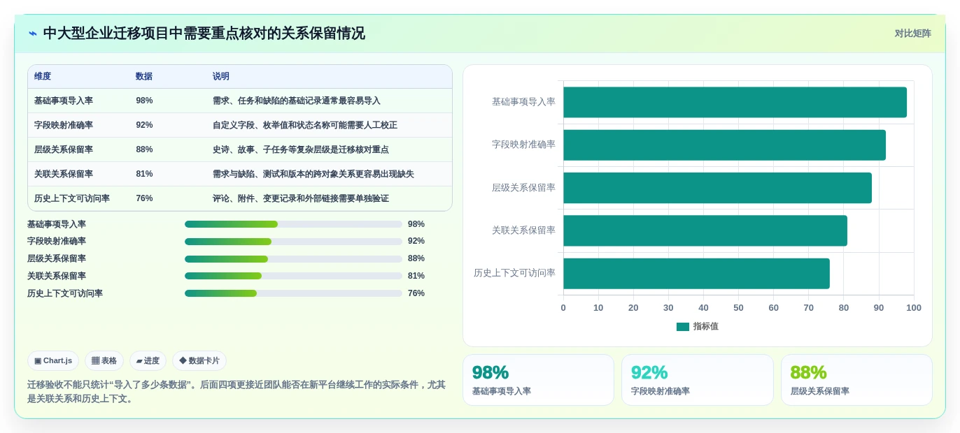
Task: Click description 评论、附件、变更记录和外部链接需要单独验证
Action: [x=301, y=198]
